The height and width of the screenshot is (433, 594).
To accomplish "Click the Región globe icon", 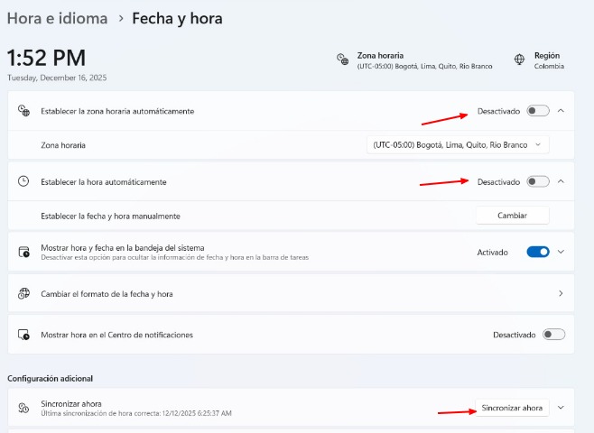I will [520, 60].
